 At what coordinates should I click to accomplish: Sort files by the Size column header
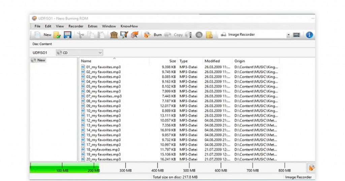[172, 61]
